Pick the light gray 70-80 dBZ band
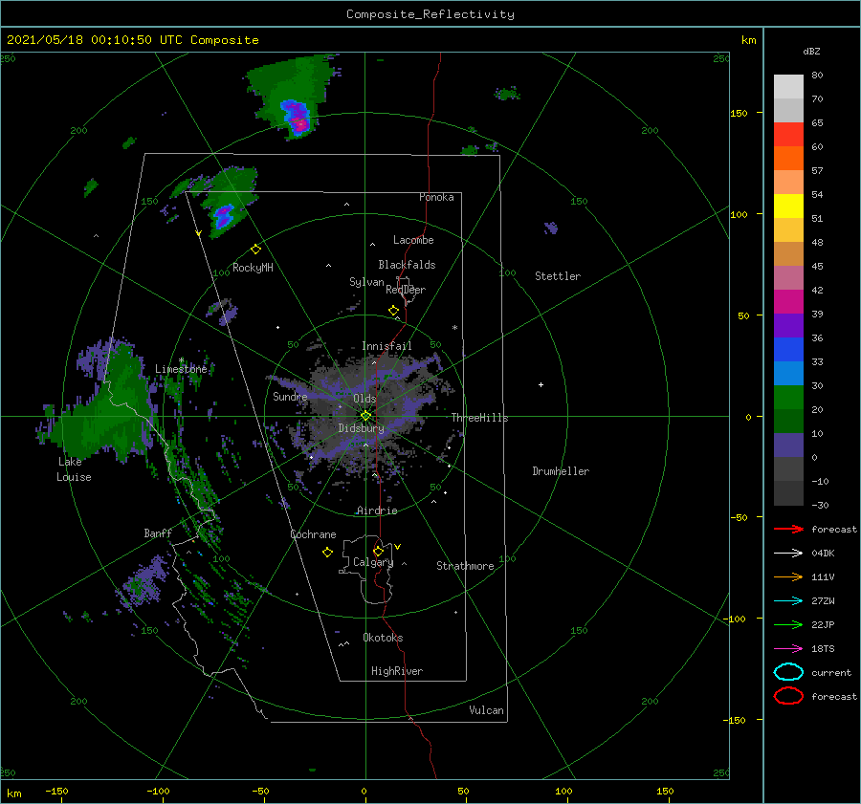This screenshot has width=861, height=804. tap(788, 87)
